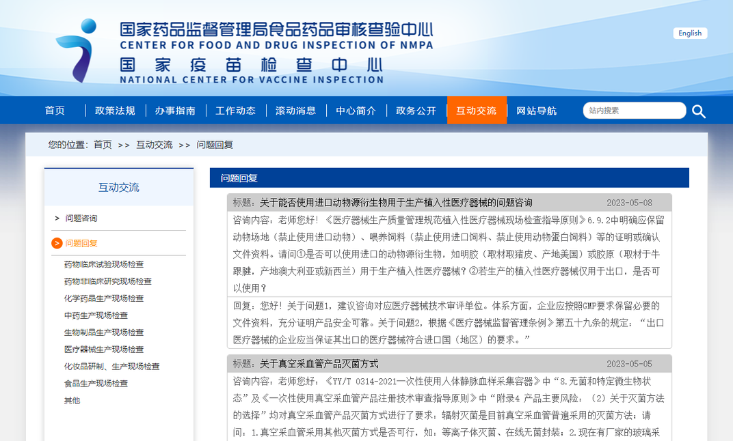Select 医疗器械生产现场检查 in the sidebar
733x441 pixels.
104,350
